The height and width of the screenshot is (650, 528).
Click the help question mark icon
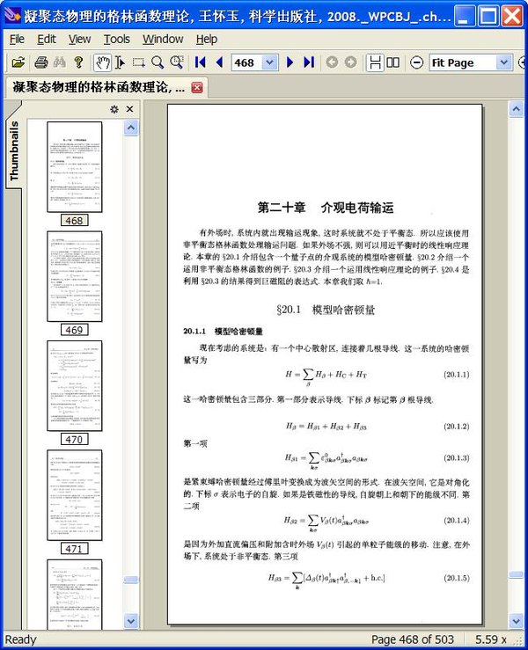point(78,62)
